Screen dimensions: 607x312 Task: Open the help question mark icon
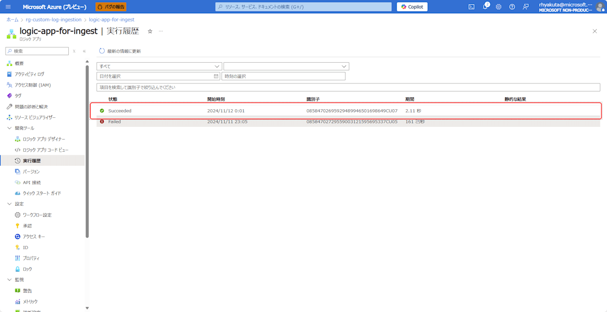coord(512,7)
